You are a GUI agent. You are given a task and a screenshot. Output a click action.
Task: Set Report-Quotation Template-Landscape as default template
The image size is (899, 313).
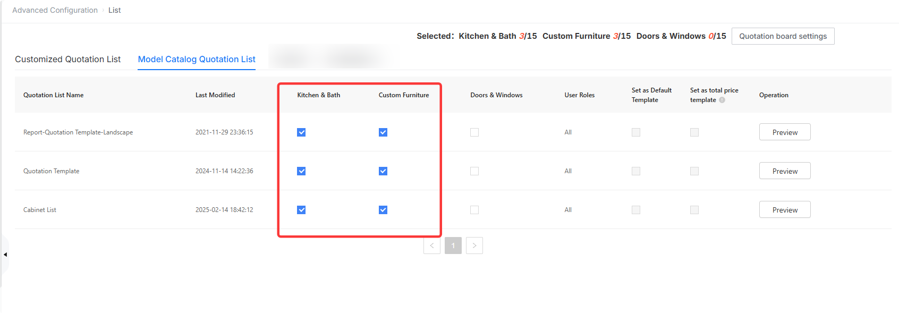(636, 132)
